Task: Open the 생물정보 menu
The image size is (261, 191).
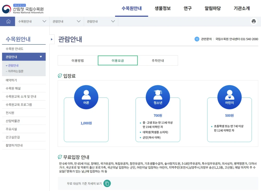Action: [x=162, y=8]
